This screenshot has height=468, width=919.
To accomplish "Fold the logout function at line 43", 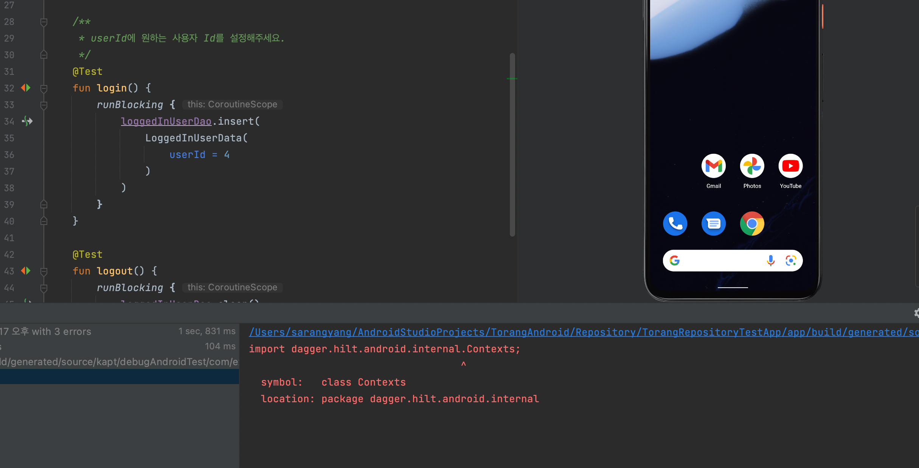I will point(44,271).
